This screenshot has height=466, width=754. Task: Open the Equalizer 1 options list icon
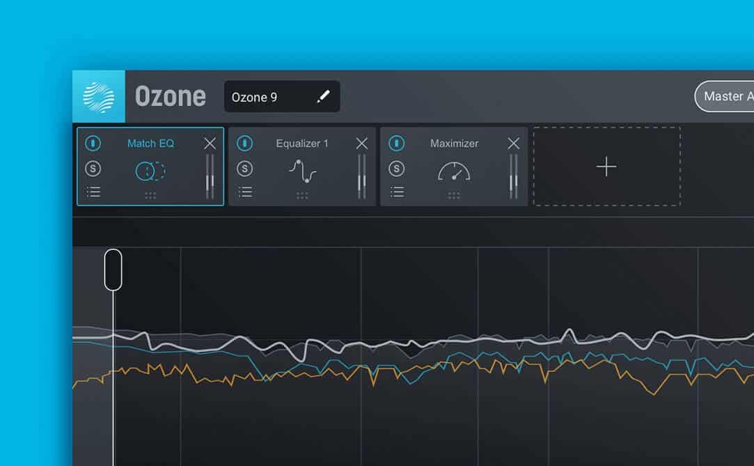[245, 192]
